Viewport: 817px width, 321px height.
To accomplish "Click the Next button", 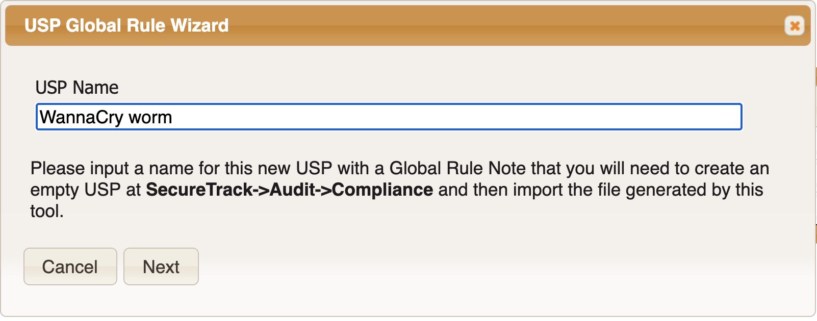I will coord(161,266).
